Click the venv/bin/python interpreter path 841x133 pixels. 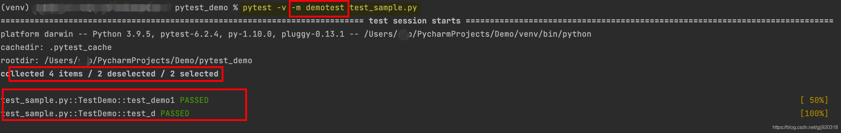(477, 34)
